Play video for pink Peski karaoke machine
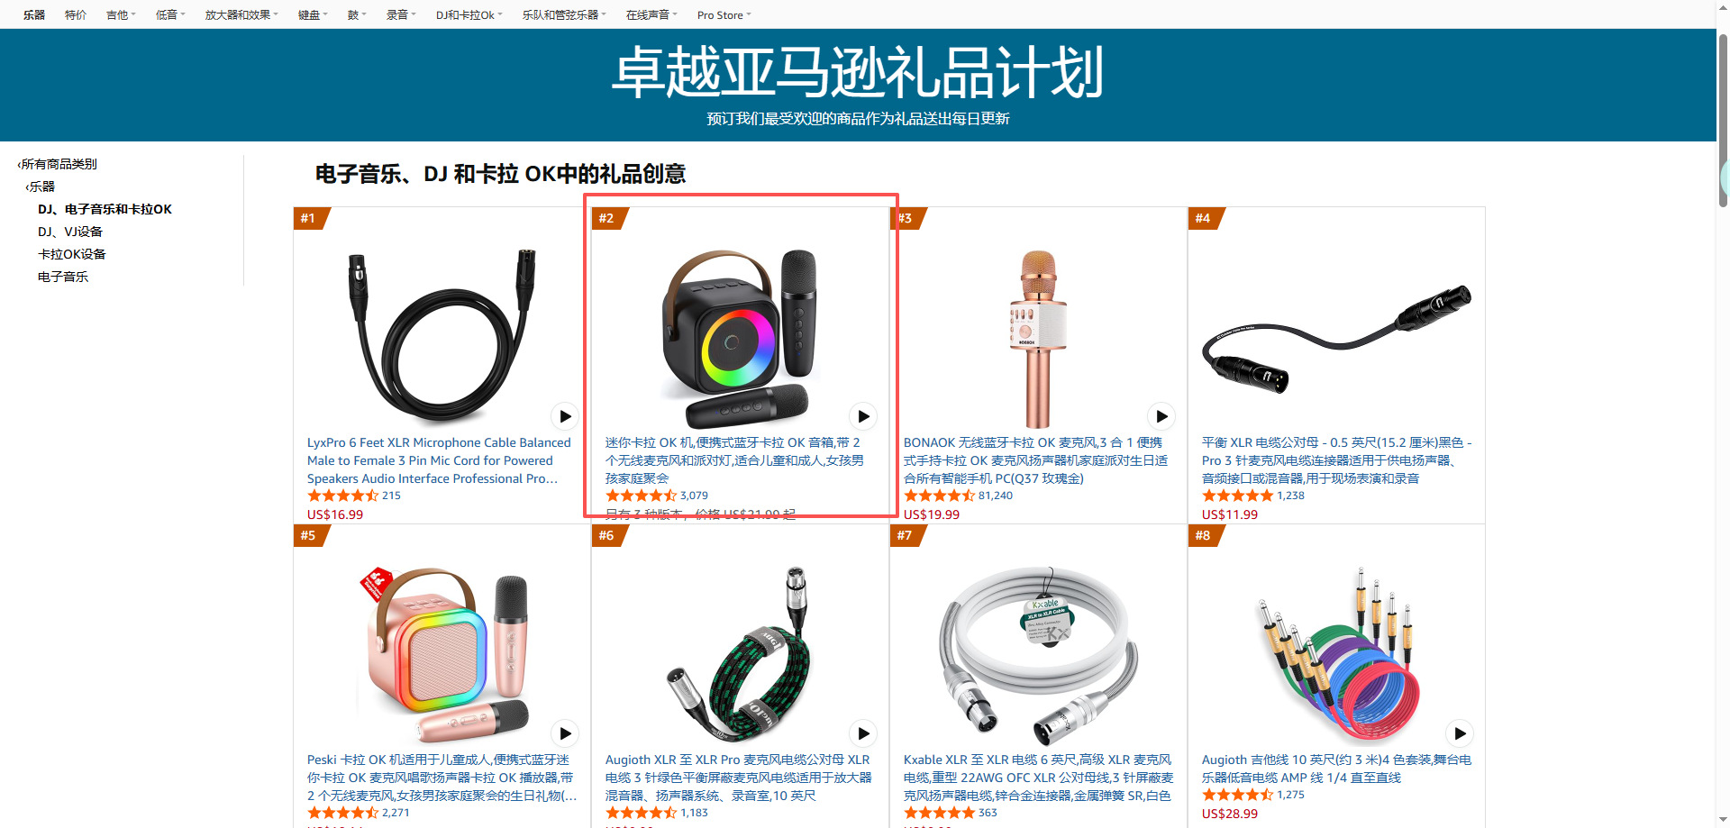Image resolution: width=1730 pixels, height=828 pixels. click(x=565, y=733)
